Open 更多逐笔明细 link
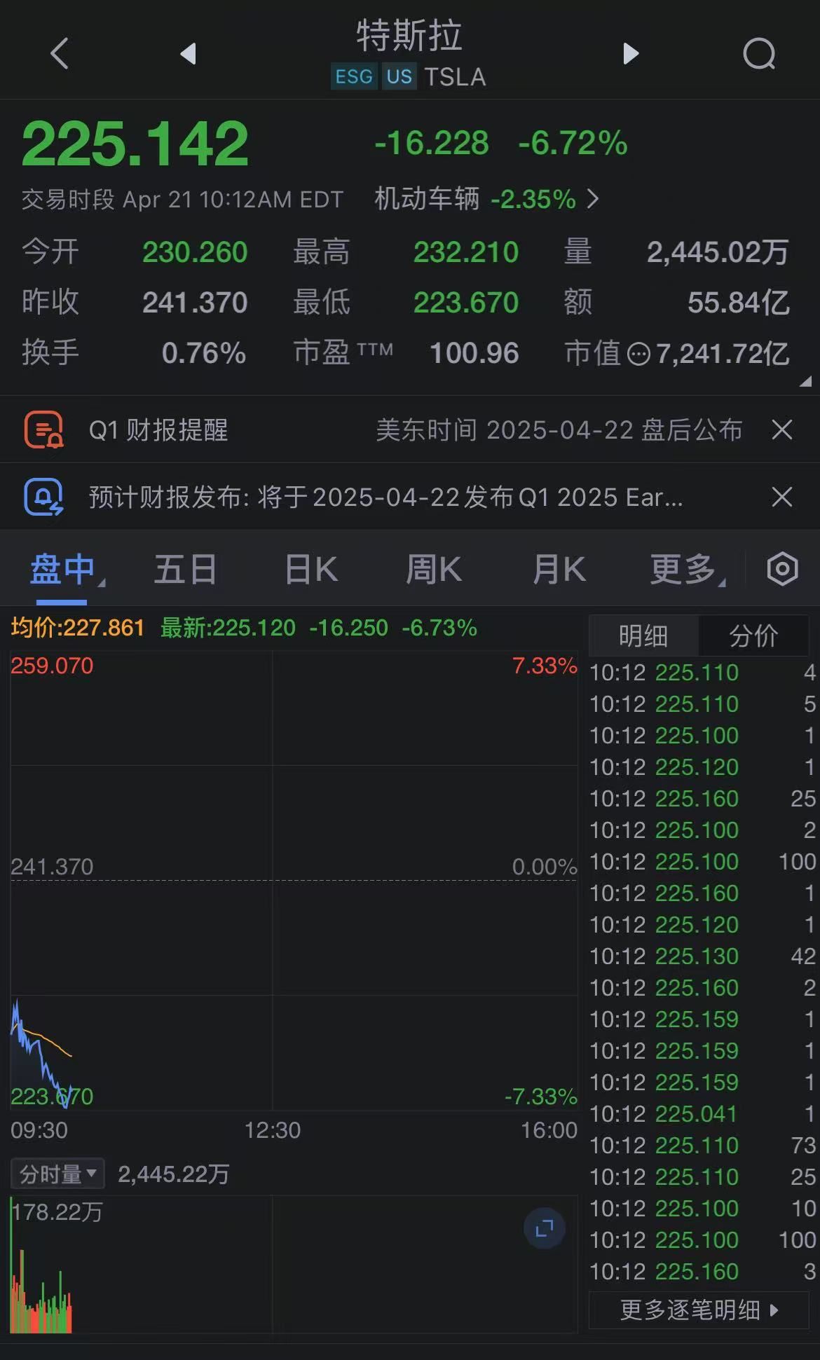This screenshot has width=820, height=1360. [699, 1310]
